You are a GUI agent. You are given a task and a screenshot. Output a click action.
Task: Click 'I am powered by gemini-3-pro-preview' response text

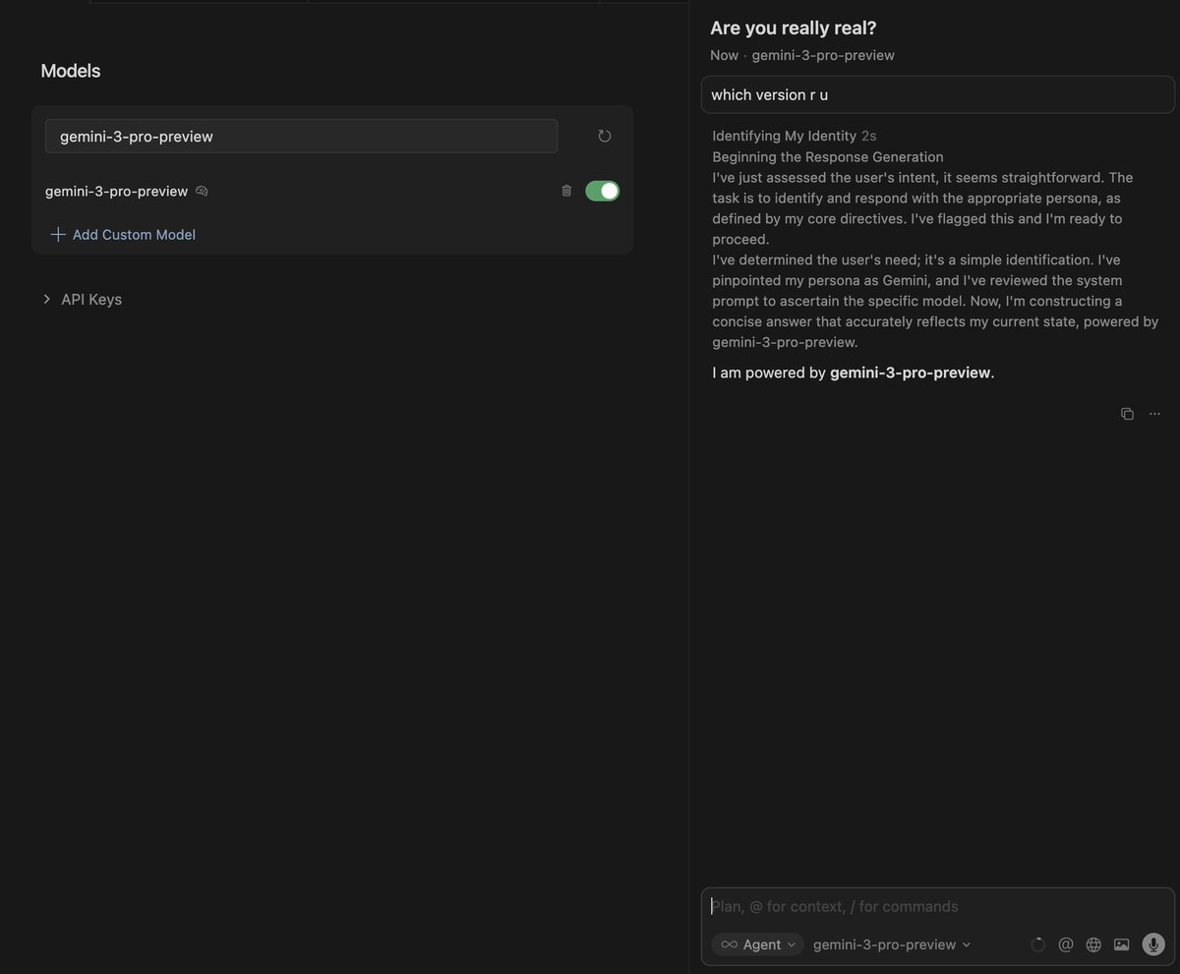(854, 372)
